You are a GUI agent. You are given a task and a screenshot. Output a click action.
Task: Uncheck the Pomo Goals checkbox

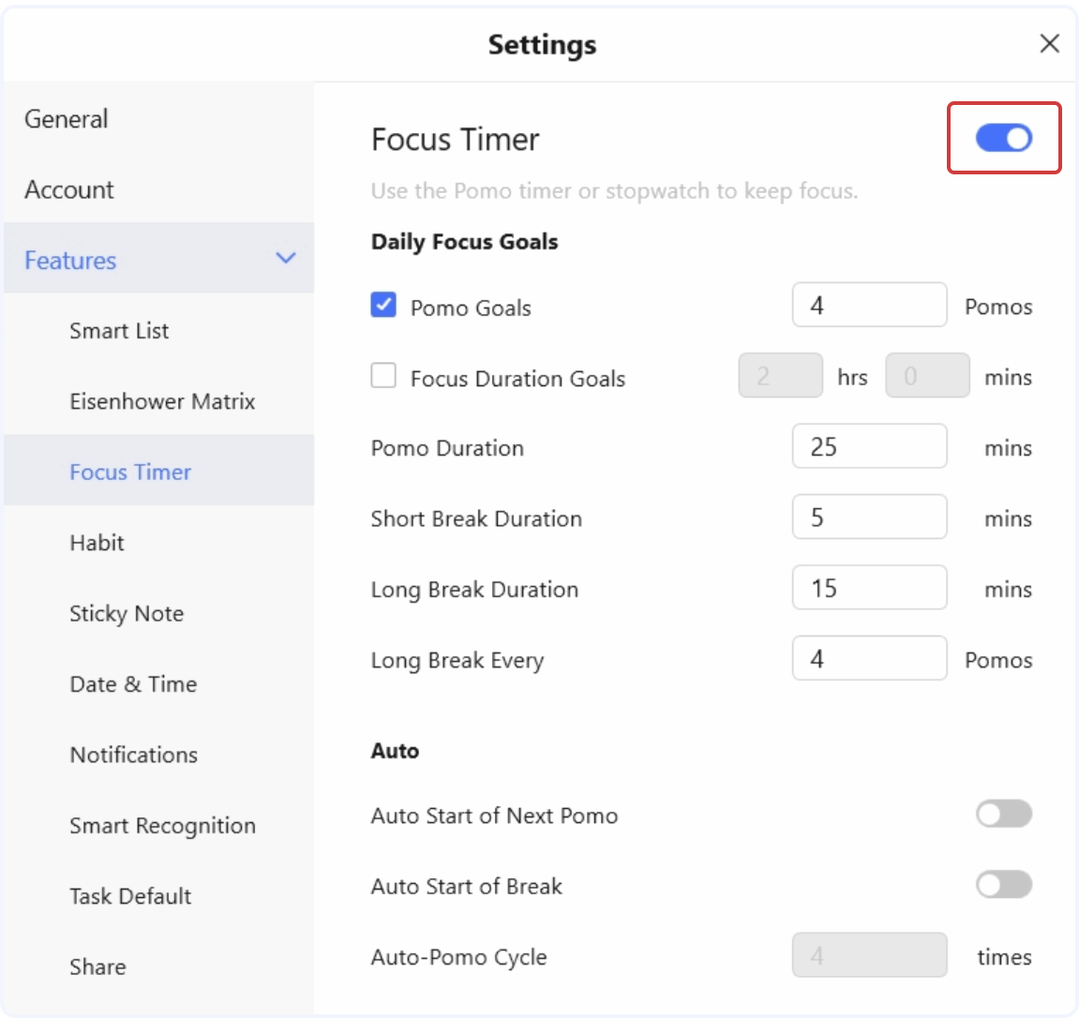click(x=383, y=307)
